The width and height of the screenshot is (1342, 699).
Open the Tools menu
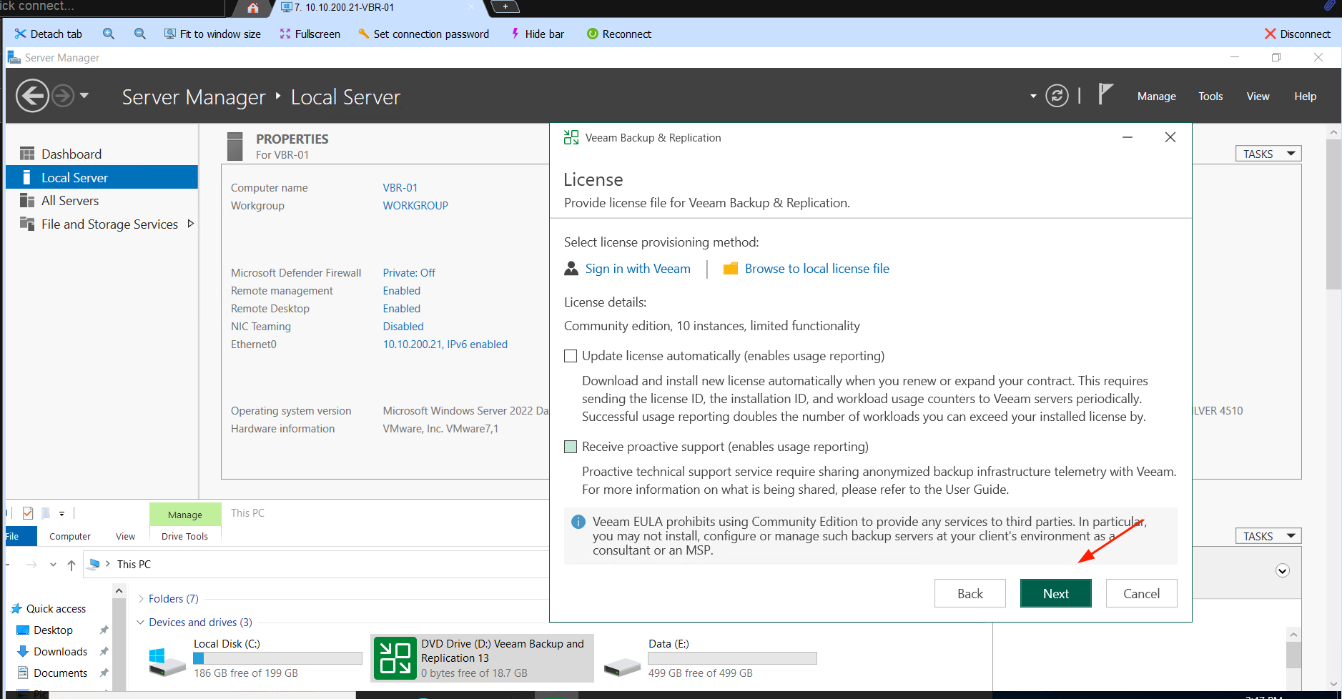[x=1210, y=96]
